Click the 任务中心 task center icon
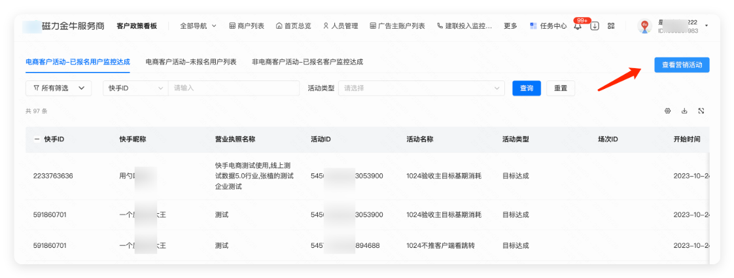The image size is (734, 278). pos(533,26)
